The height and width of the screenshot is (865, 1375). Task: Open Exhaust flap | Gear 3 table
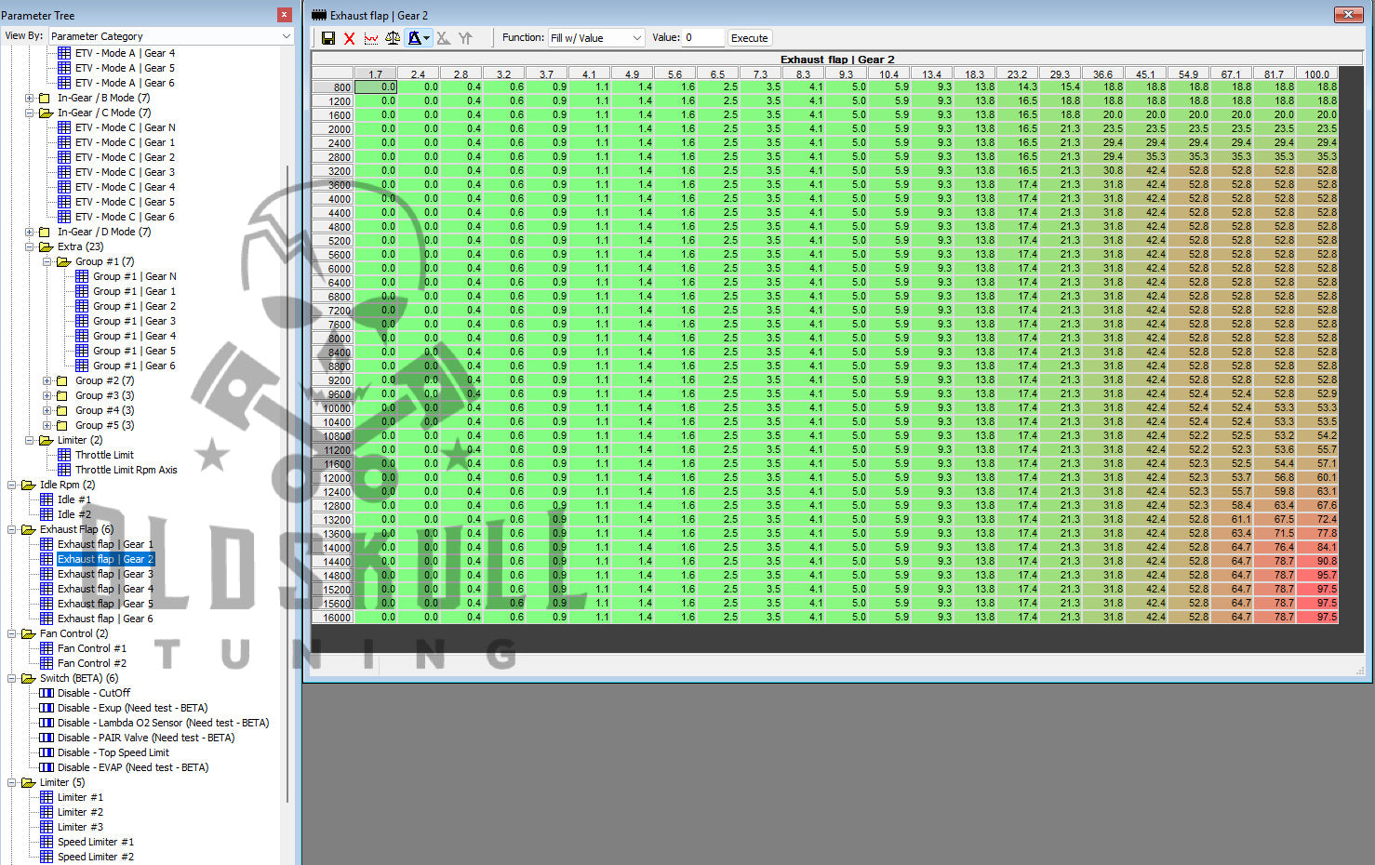point(105,574)
